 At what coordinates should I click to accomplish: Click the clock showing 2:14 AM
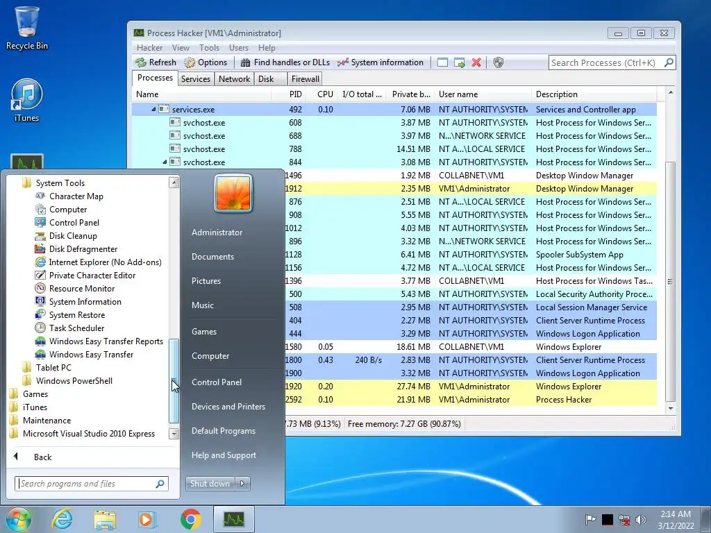[x=676, y=514]
